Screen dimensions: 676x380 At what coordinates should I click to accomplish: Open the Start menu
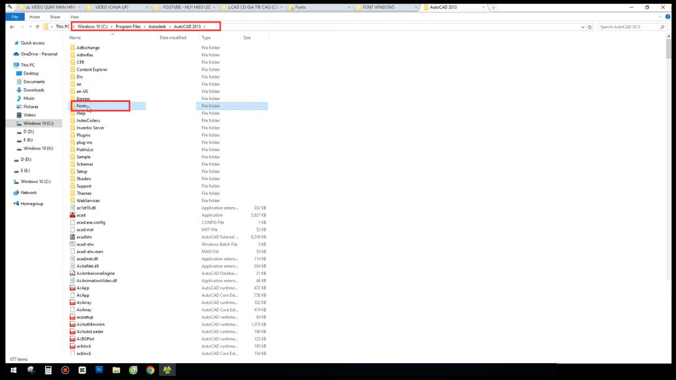14,370
